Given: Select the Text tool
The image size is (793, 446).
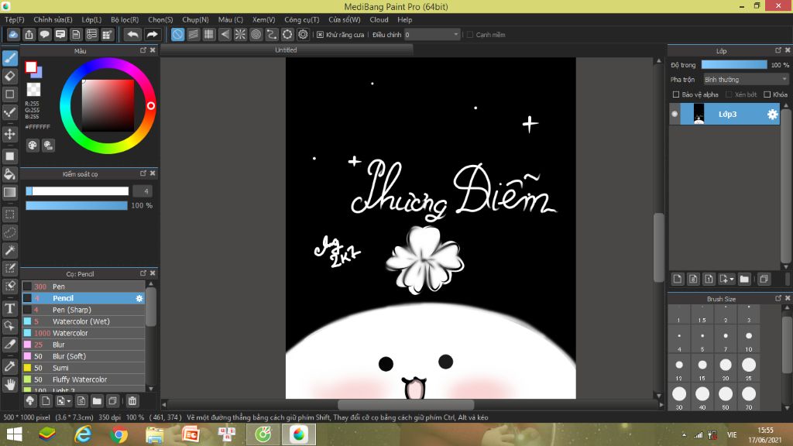Looking at the screenshot, I should [x=9, y=308].
